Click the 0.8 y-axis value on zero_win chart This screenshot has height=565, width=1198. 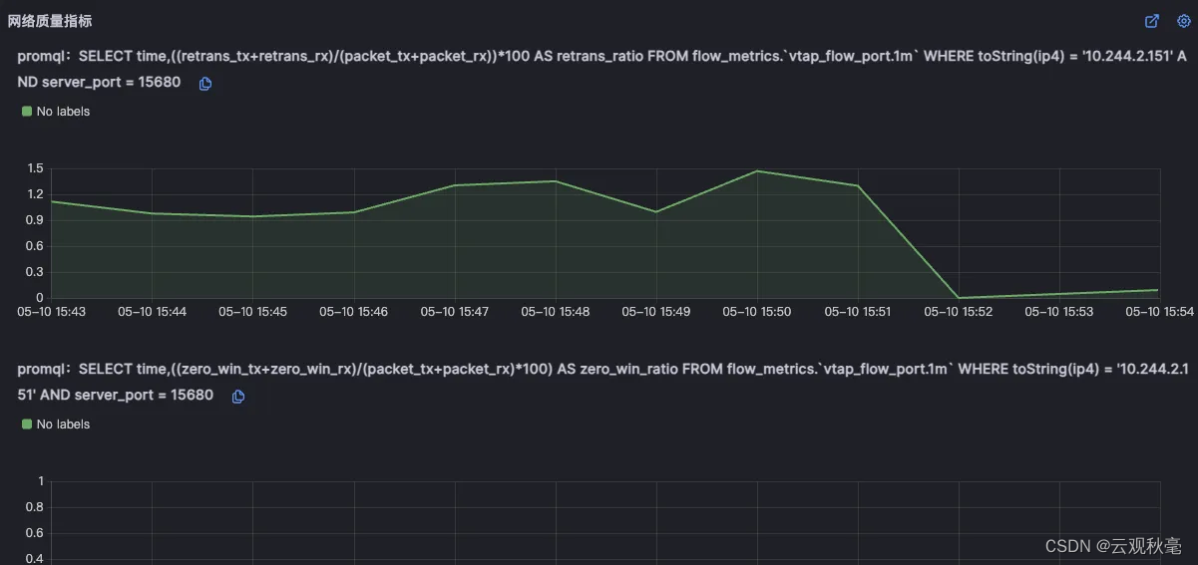36,507
